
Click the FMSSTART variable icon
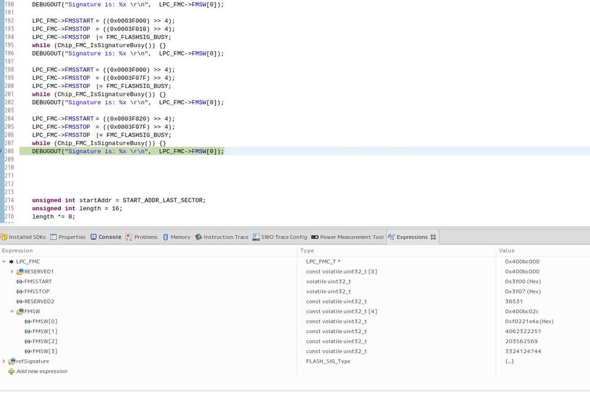20,282
